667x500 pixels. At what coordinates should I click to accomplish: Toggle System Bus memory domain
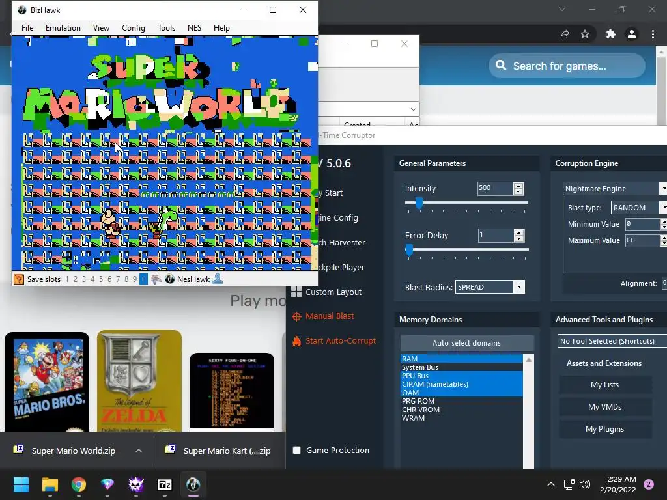(x=461, y=367)
